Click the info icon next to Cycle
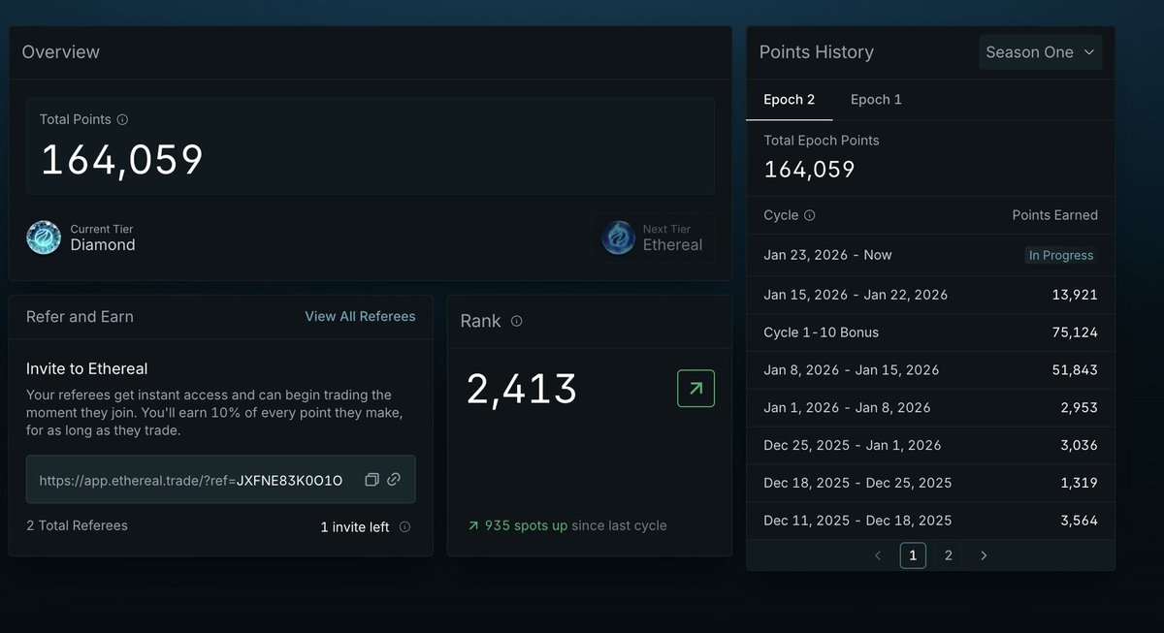Viewport: 1164px width, 633px height. (810, 215)
